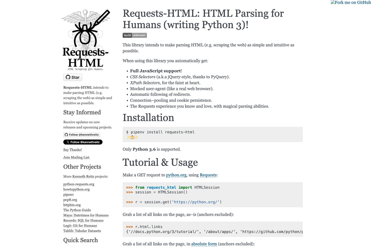Open Join Mailing List link
The image size is (371, 247).
tap(77, 158)
